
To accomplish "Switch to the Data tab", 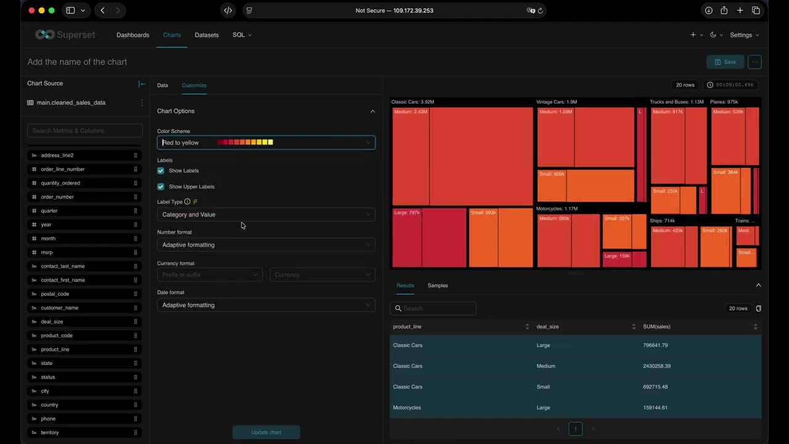I will point(163,85).
